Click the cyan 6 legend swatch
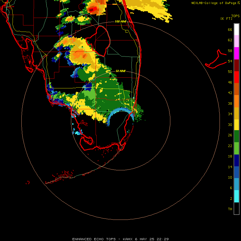The height and width of the screenshot is (241, 241). 236,196
